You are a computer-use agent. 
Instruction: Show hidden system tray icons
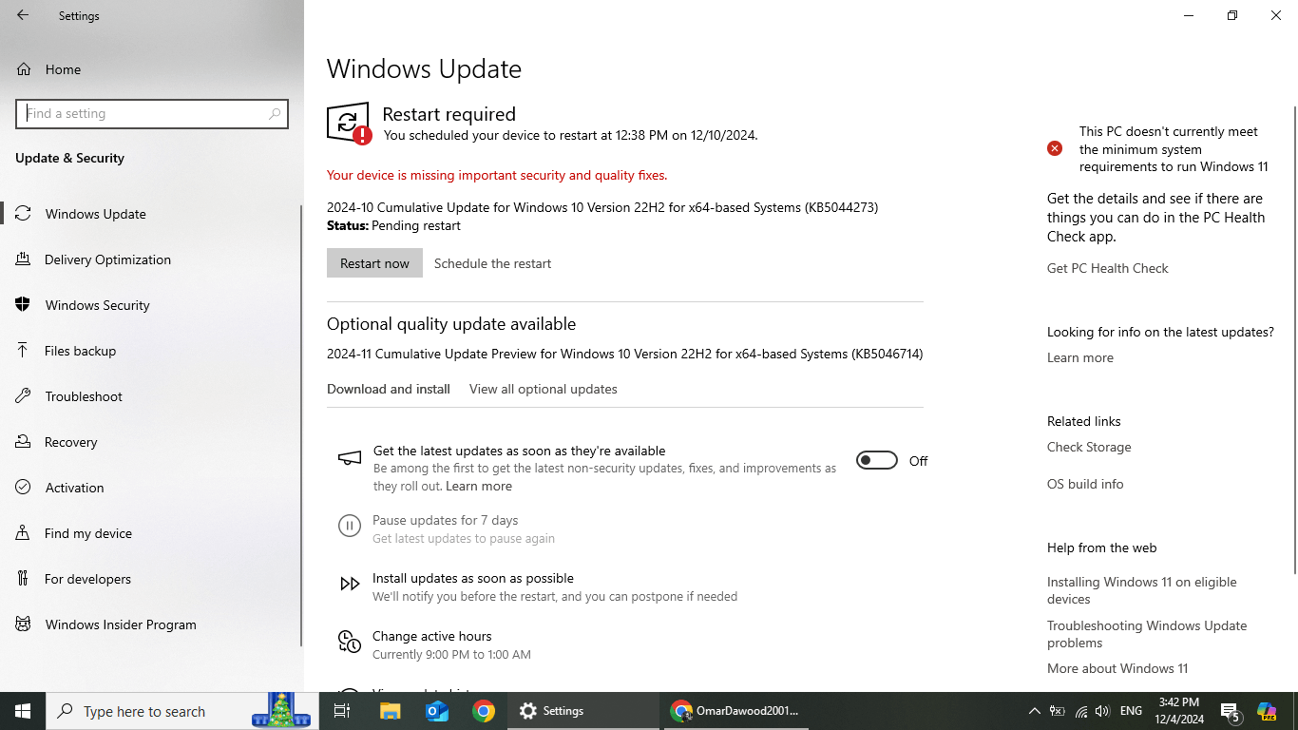click(x=1034, y=711)
